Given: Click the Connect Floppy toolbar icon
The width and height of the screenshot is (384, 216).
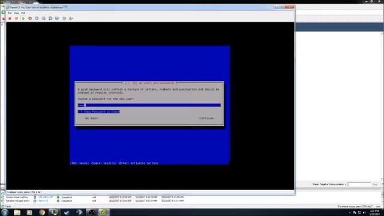Looking at the screenshot, I should [x=57, y=19].
